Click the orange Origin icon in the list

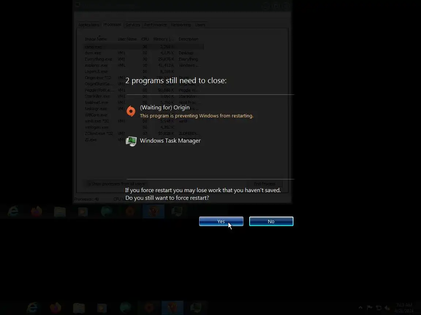coord(131,111)
